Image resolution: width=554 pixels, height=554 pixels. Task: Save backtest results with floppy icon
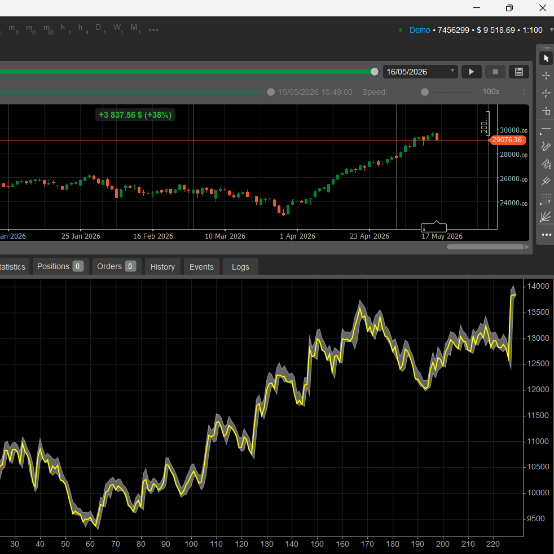[x=518, y=72]
